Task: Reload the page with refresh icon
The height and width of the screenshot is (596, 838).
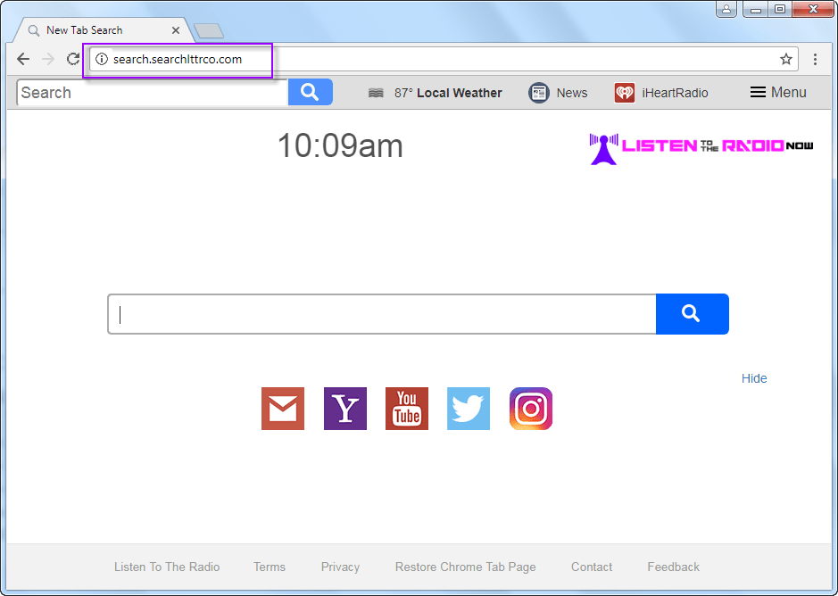Action: click(x=72, y=59)
